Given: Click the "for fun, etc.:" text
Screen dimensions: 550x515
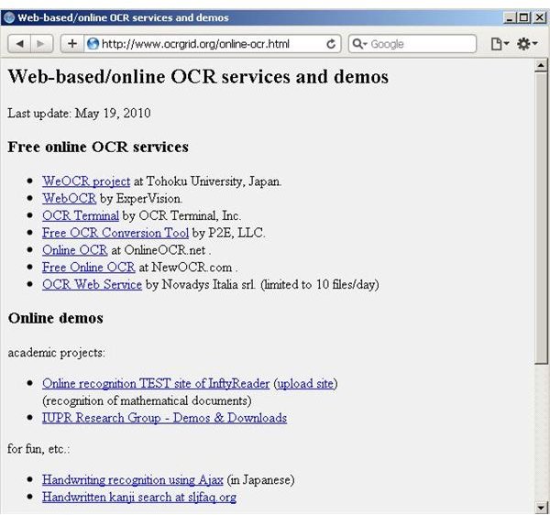Looking at the screenshot, I should click(38, 449).
